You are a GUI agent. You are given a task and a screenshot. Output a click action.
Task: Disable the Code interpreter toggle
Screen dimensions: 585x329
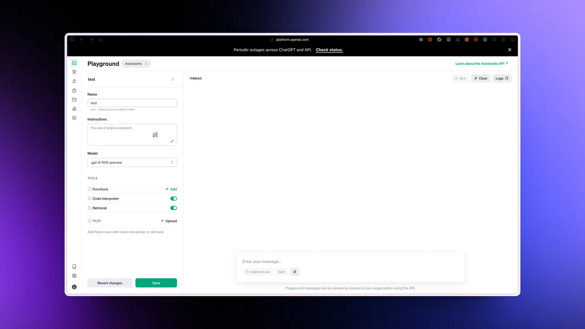click(x=173, y=198)
